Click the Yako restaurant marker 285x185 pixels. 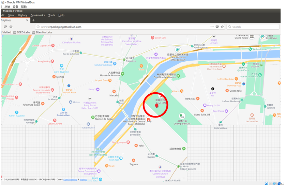pyautogui.click(x=136, y=145)
